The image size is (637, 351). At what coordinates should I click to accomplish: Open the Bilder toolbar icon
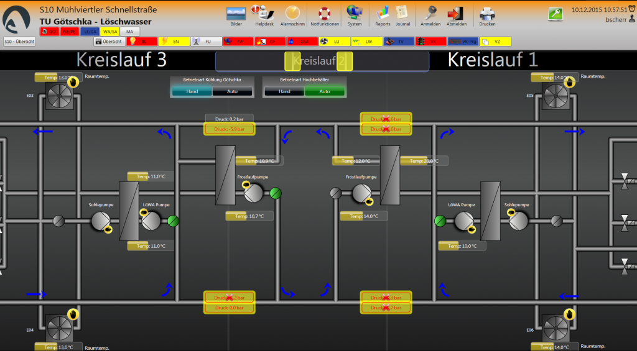[236, 14]
